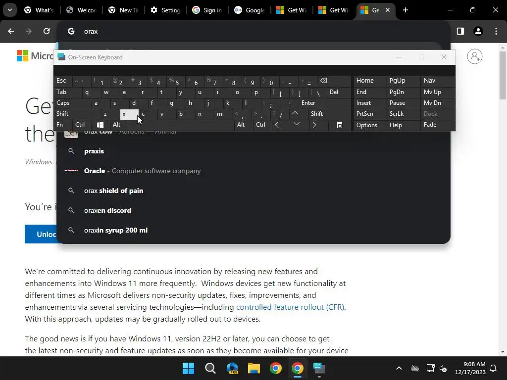The height and width of the screenshot is (380, 507).
Task: Open the Edge Preview taskbar icon
Action: [x=232, y=368]
